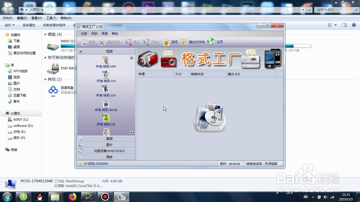Viewport: 360px width, 202px height.
Task: Click the Source (来源) column header
Action: [x=156, y=74]
